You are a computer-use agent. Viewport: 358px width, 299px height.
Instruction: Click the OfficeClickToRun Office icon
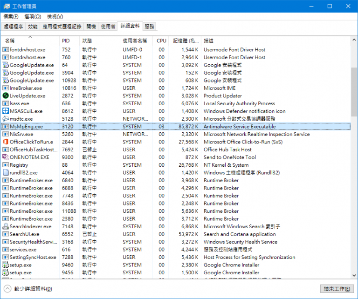6,142
